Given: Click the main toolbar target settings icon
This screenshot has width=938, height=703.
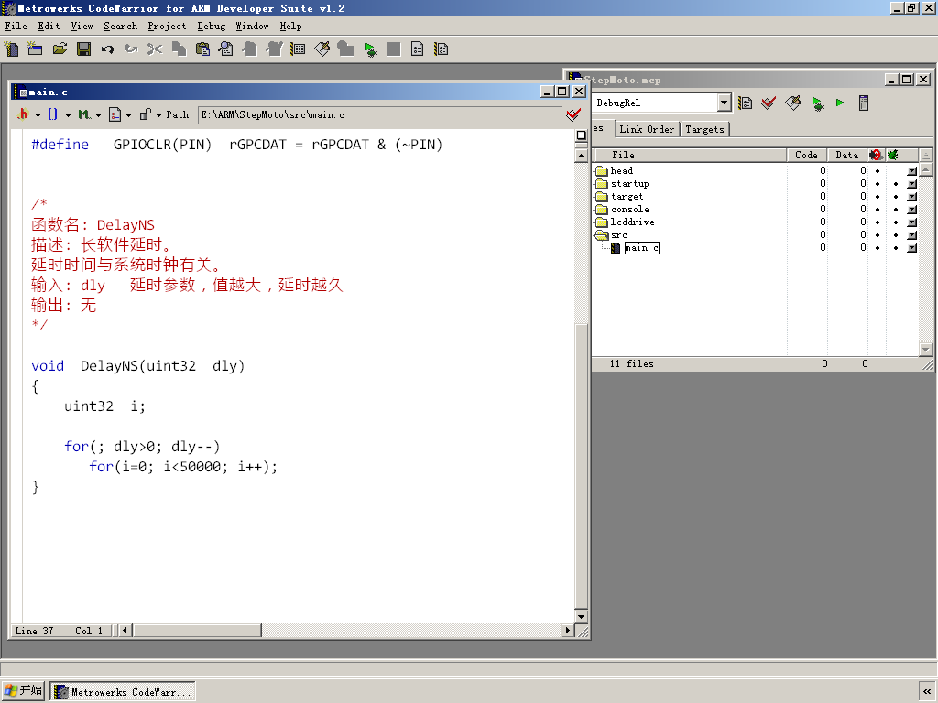Looking at the screenshot, I should click(x=298, y=49).
